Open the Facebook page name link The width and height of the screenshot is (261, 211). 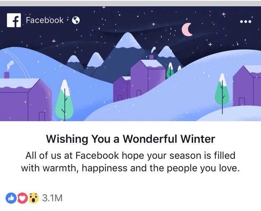tap(45, 20)
